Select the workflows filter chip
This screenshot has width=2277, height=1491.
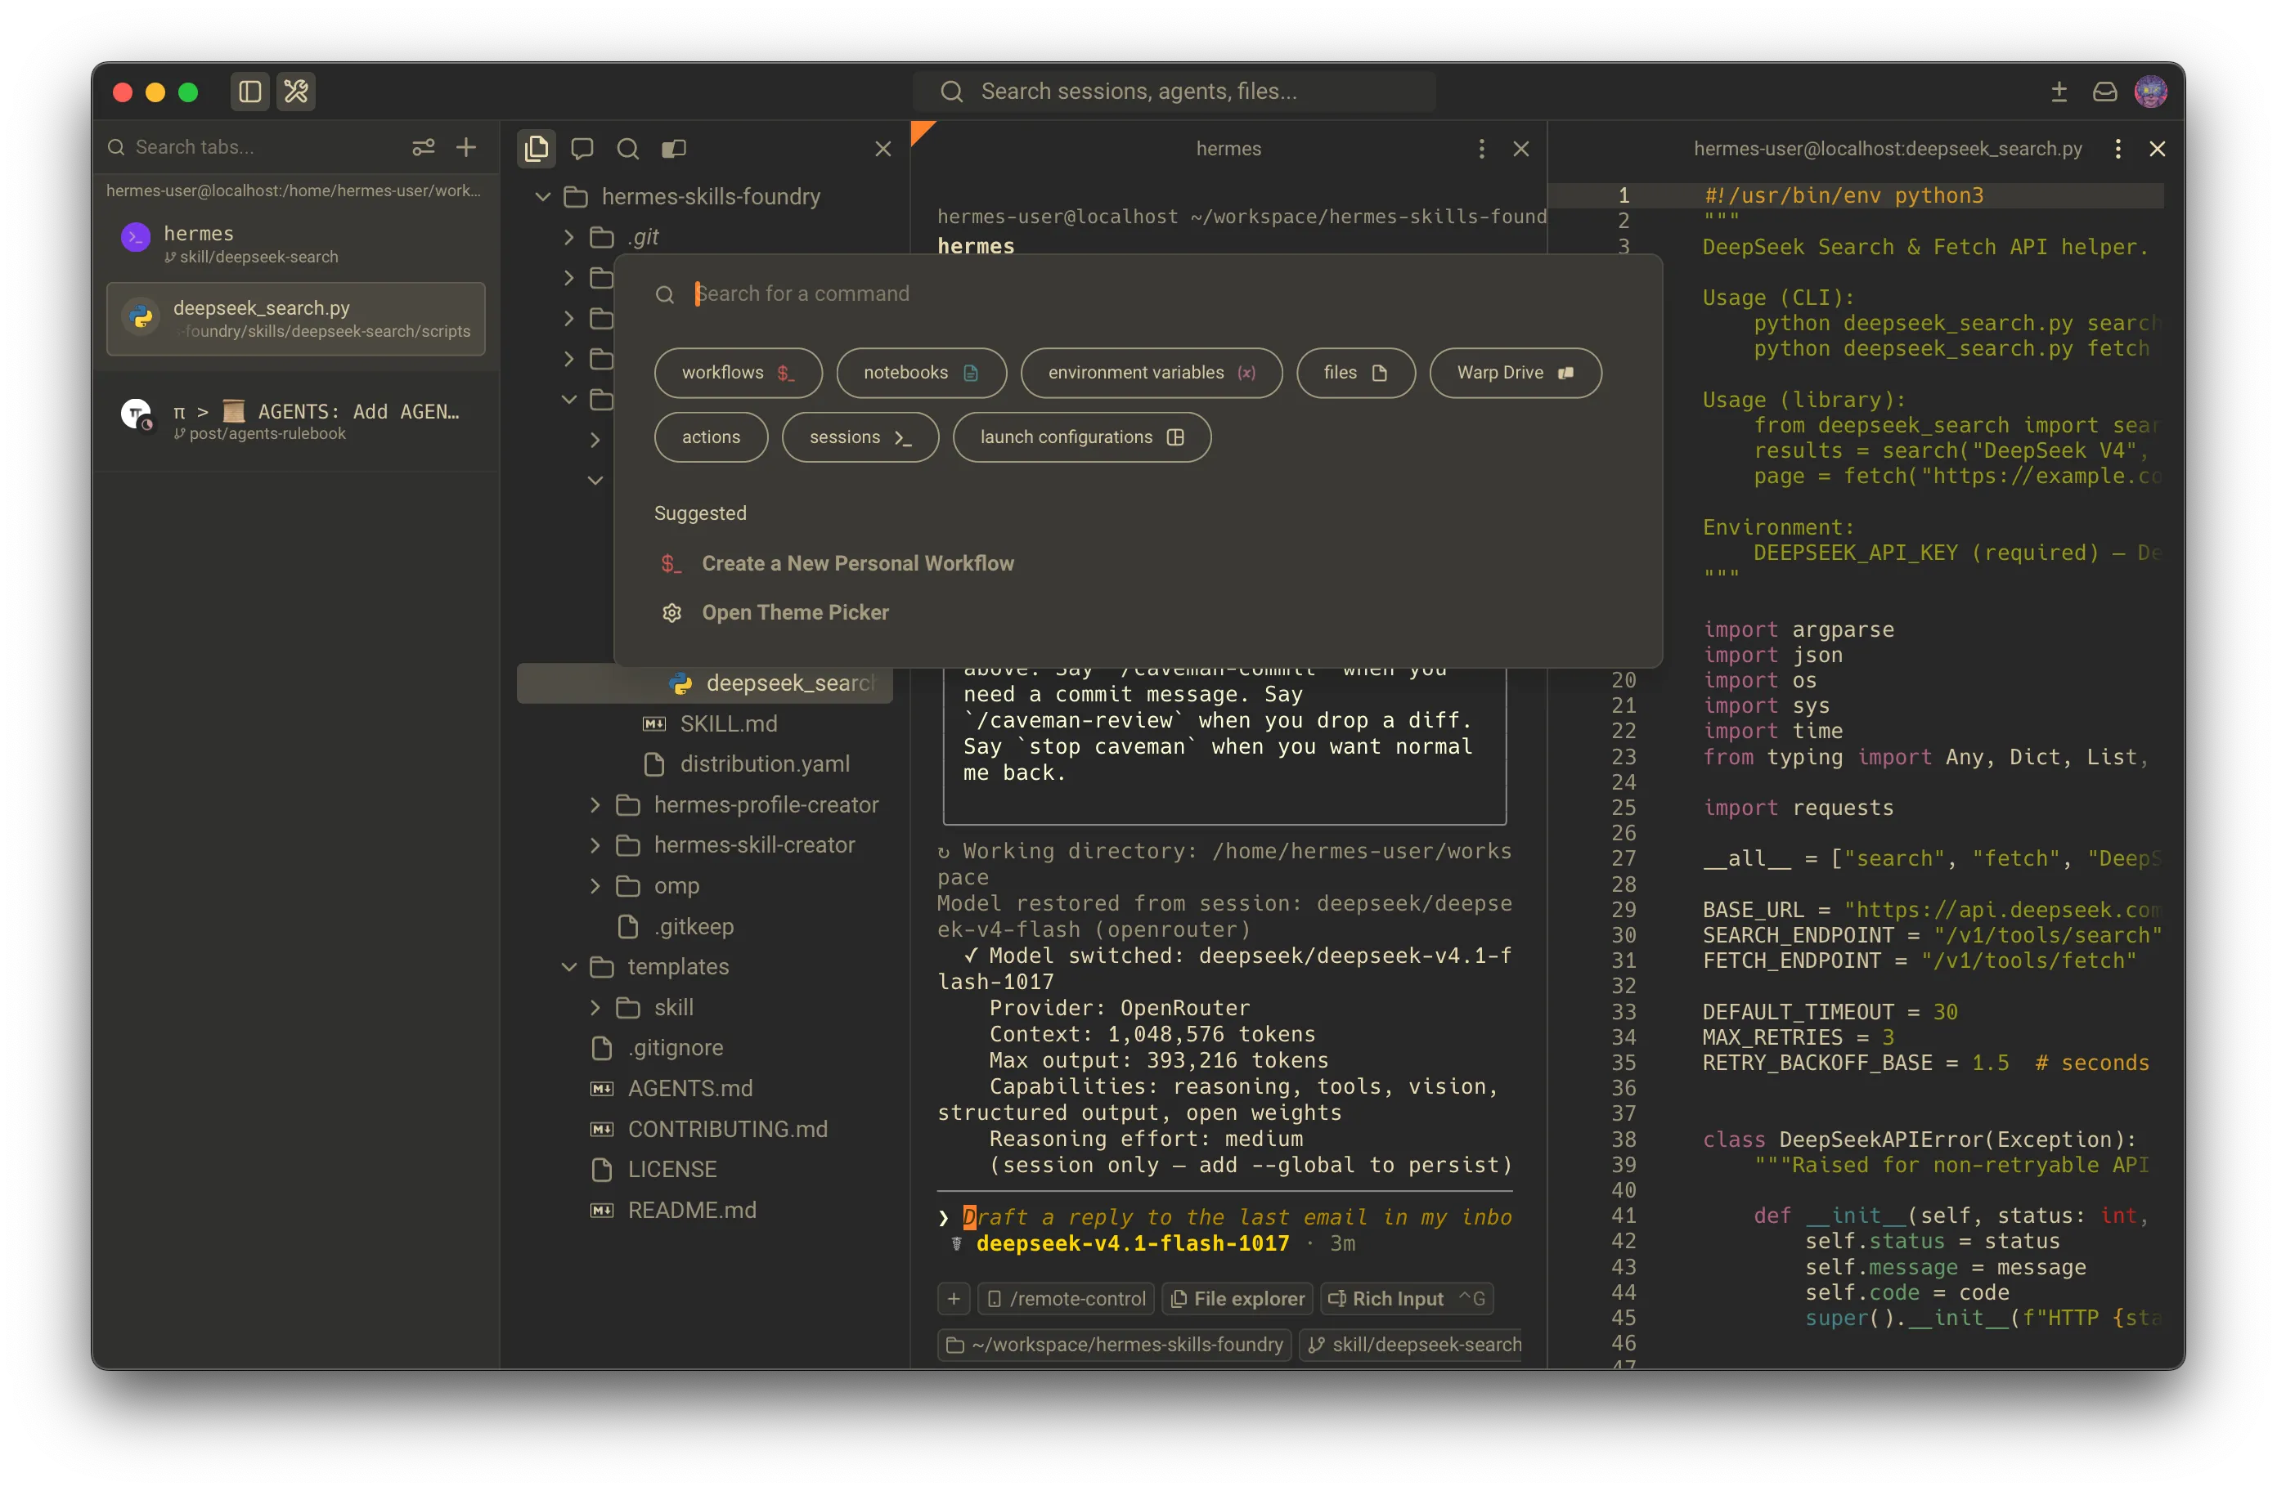738,373
